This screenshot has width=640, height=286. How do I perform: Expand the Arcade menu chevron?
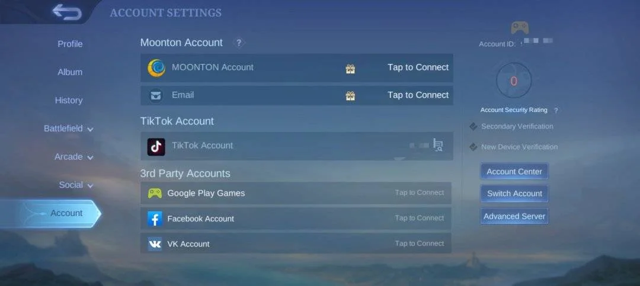[x=90, y=158]
